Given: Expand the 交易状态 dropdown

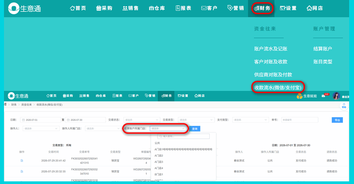Looking at the screenshot, I should point(142,120).
